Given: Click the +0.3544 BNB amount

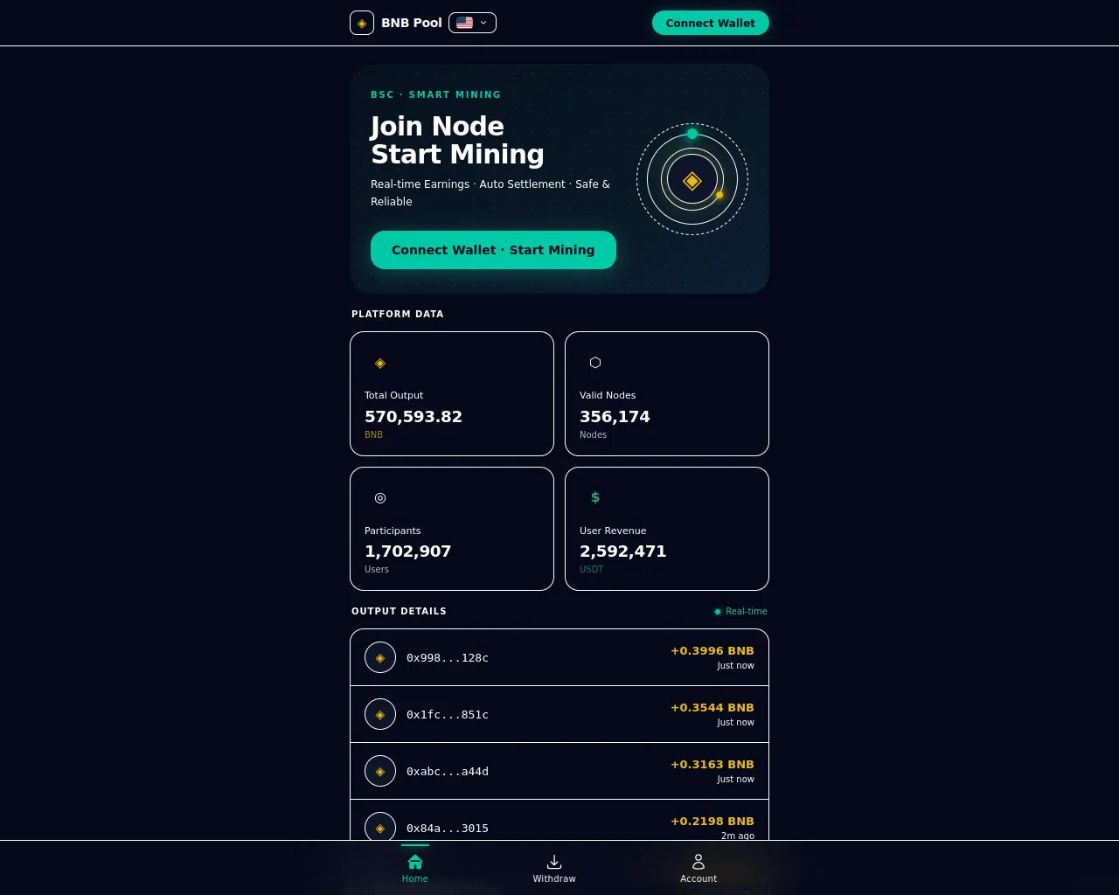Looking at the screenshot, I should [x=712, y=708].
